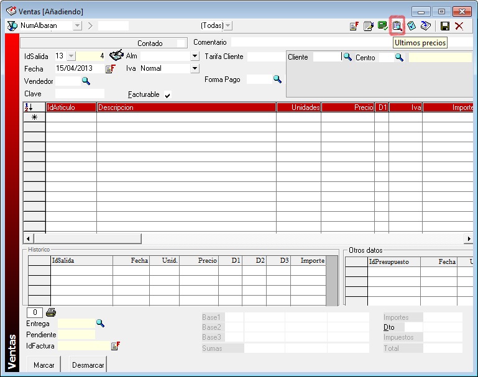Viewport: 478px width, 377px height.
Task: Go to next record arrow after NumAlbaran
Action: point(90,25)
